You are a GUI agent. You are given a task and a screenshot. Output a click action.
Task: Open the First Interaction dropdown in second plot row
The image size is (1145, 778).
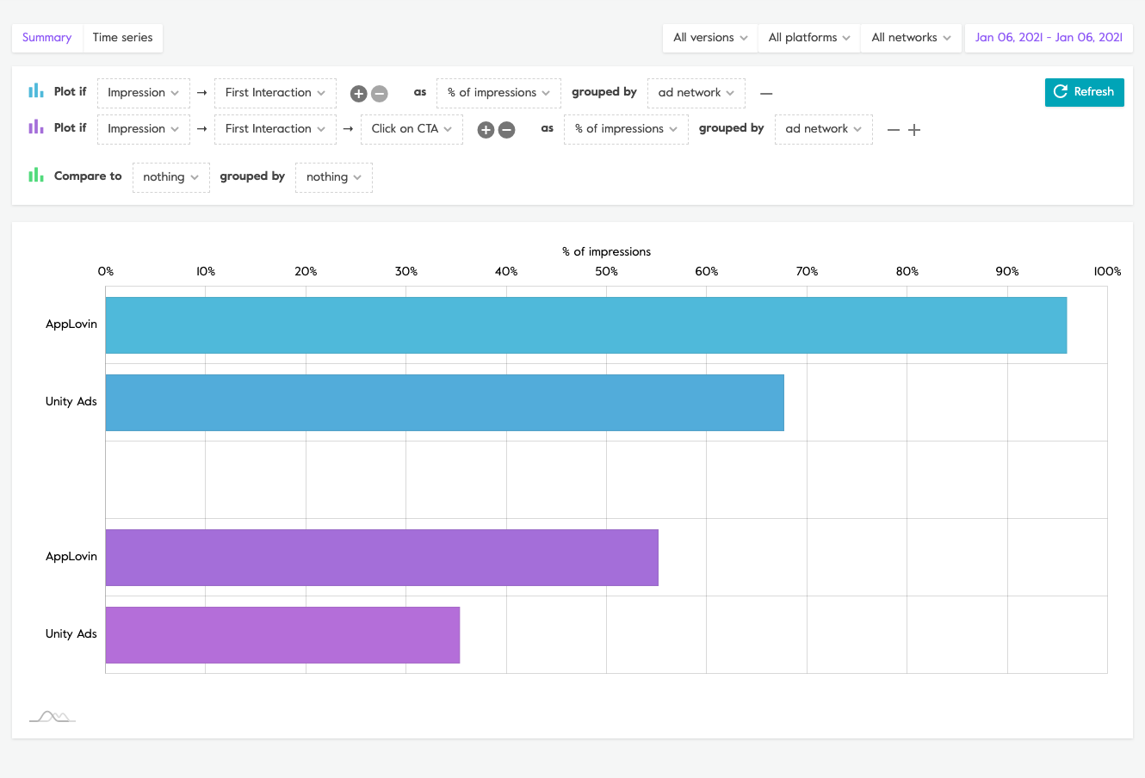tap(275, 129)
